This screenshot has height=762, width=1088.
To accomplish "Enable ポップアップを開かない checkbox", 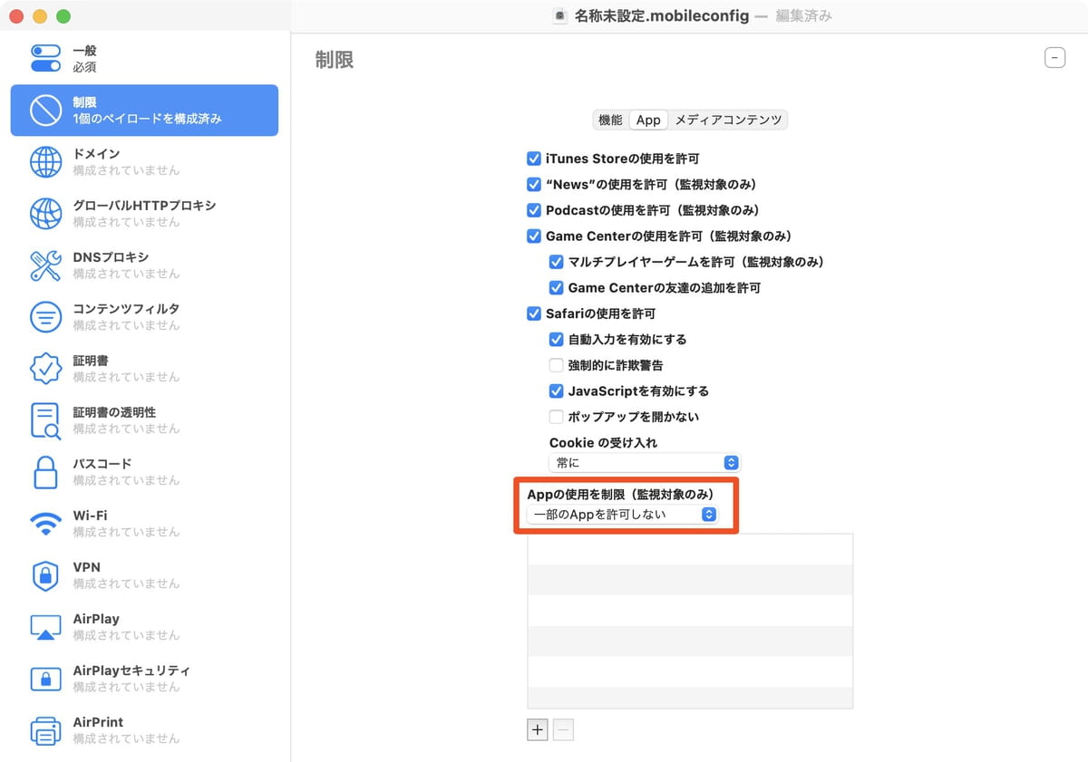I will [x=557, y=417].
